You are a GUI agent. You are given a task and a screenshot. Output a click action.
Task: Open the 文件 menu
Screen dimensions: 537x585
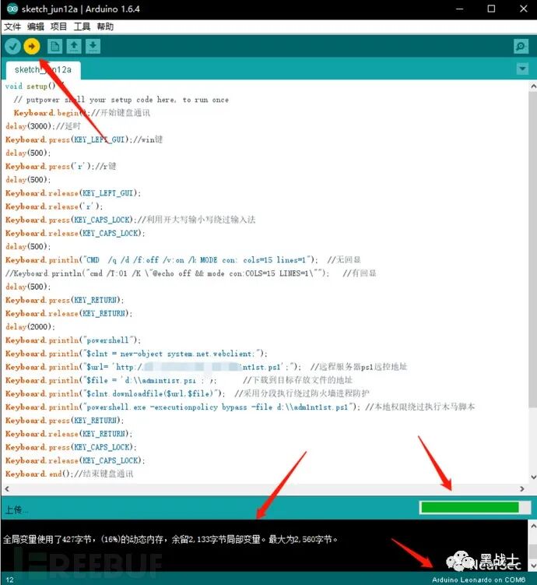pos(12,26)
